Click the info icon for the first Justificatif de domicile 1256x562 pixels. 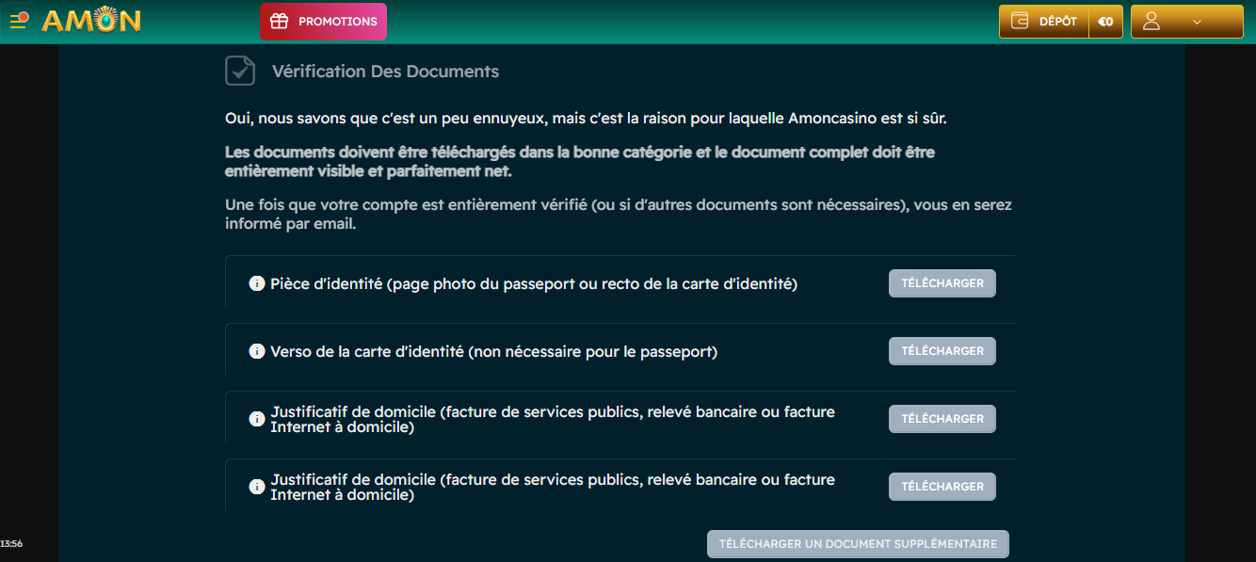point(256,419)
